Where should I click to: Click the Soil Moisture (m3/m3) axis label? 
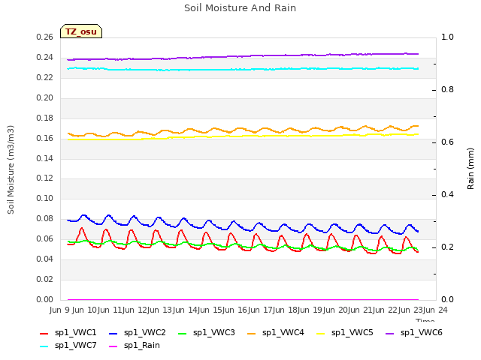[11, 169]
